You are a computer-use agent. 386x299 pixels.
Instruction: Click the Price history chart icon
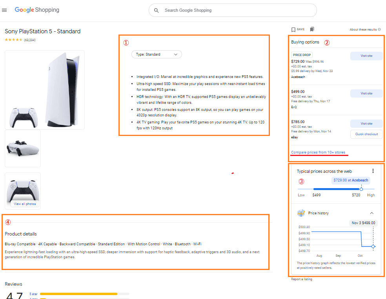tap(301, 213)
